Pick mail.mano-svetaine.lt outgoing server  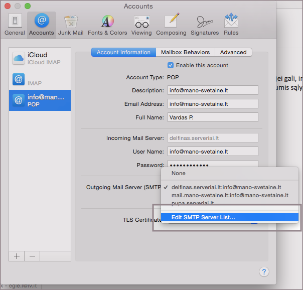click(x=230, y=195)
